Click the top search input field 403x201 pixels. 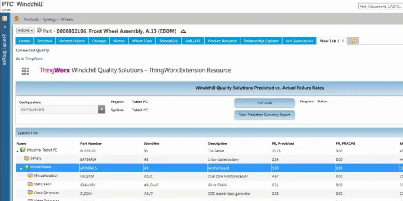(x=381, y=6)
